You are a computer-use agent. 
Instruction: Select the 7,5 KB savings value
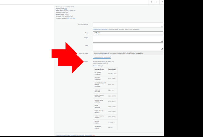click(x=111, y=85)
